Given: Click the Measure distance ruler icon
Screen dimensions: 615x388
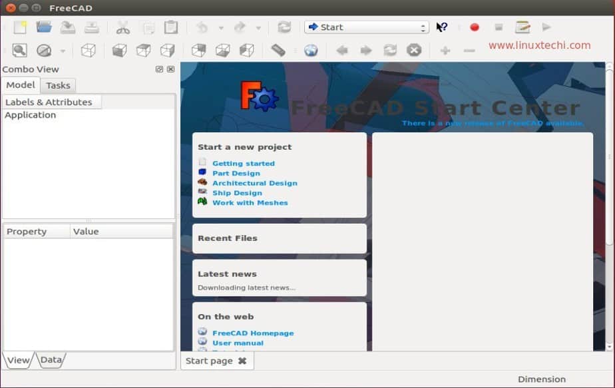Looking at the screenshot, I should [278, 50].
